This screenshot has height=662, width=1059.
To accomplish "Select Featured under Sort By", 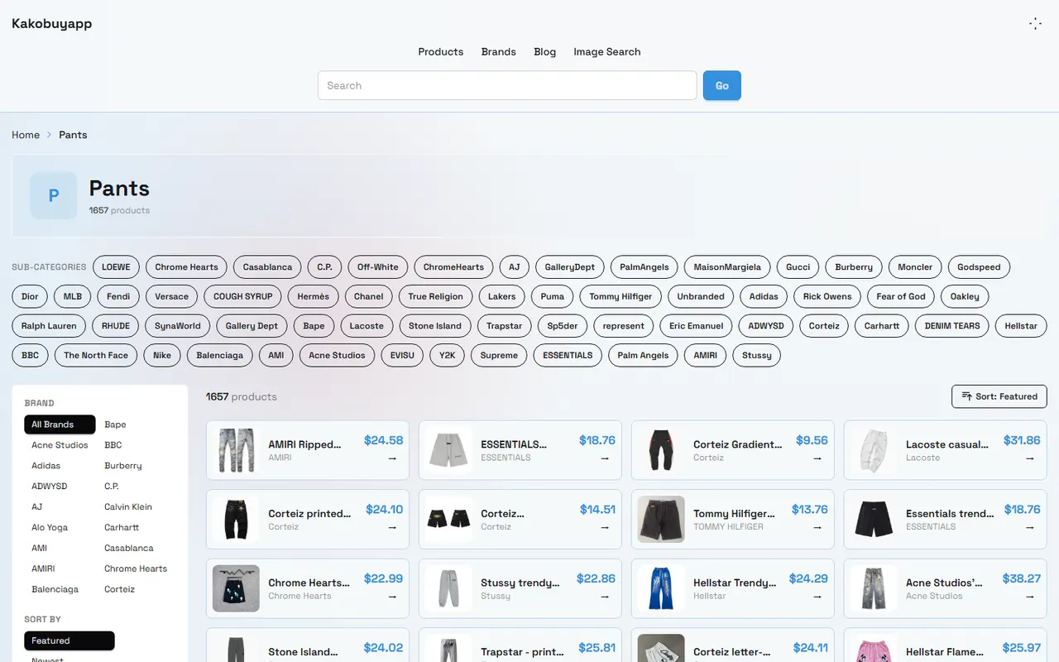I will 69,640.
